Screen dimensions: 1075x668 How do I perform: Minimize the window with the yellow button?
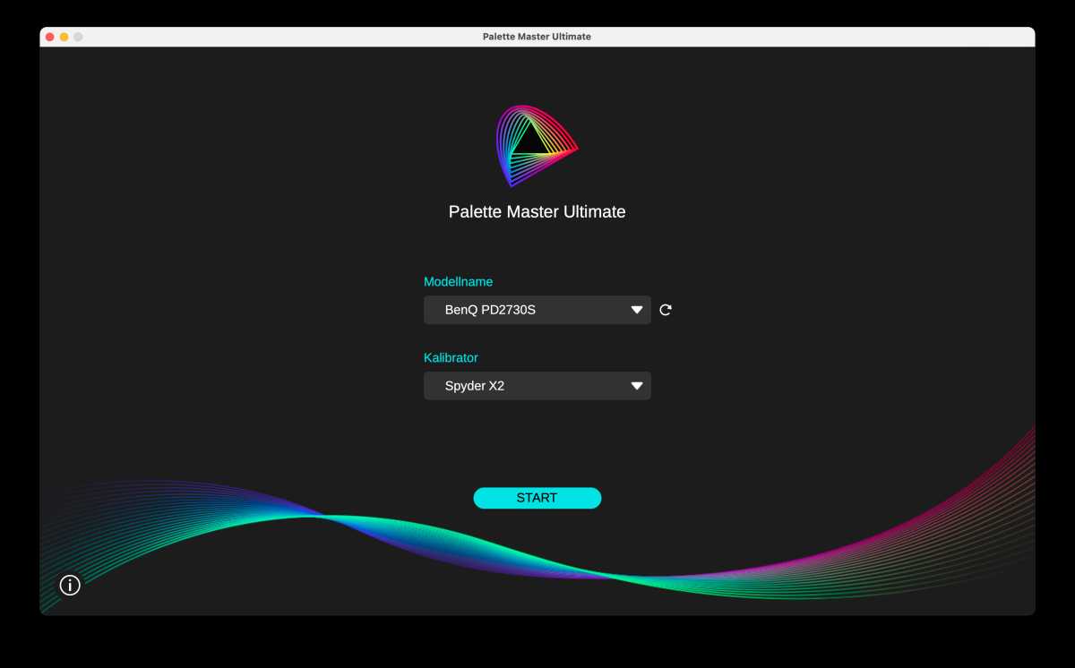[64, 37]
